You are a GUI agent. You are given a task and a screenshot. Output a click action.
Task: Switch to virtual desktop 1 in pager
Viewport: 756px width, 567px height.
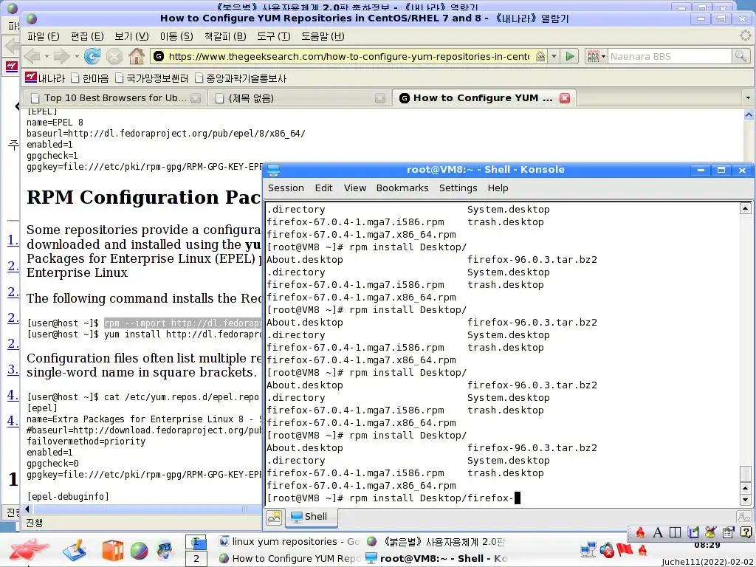click(196, 543)
